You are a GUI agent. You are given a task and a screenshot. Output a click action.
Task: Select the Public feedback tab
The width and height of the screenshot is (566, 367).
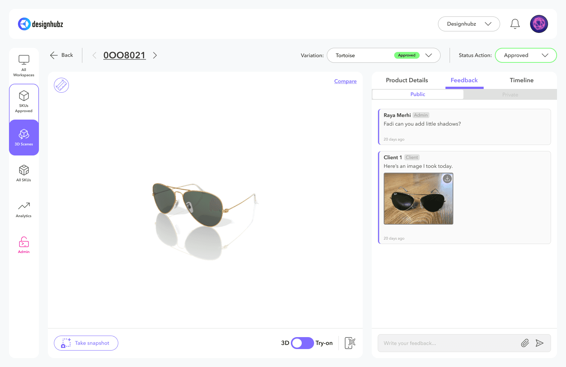pyautogui.click(x=418, y=95)
